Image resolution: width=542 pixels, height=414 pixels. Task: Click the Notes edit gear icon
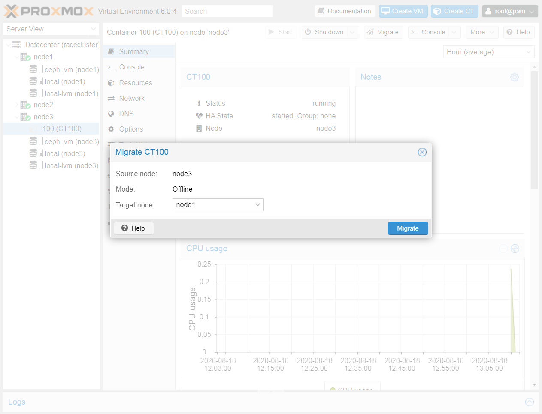515,77
